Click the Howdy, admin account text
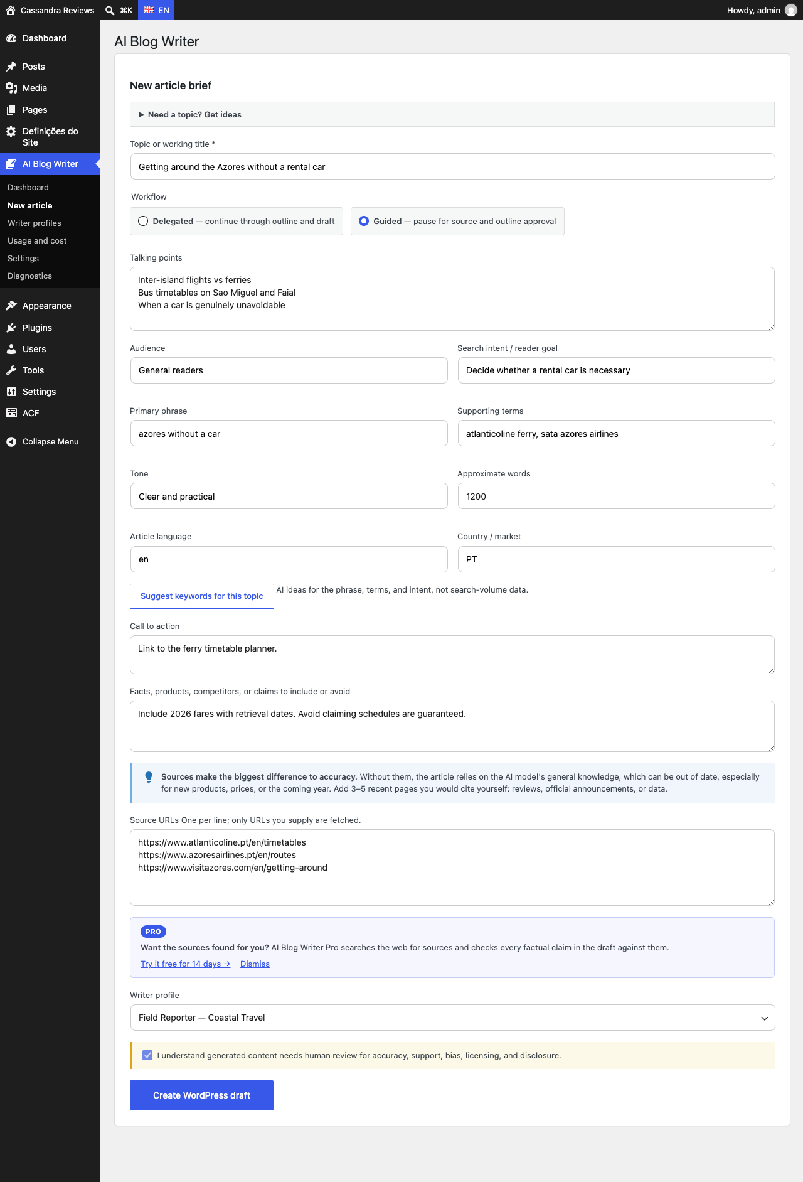Viewport: 803px width, 1182px height. pyautogui.click(x=753, y=10)
